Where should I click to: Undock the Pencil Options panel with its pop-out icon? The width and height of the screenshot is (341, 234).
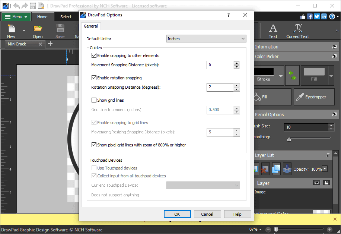334,114
